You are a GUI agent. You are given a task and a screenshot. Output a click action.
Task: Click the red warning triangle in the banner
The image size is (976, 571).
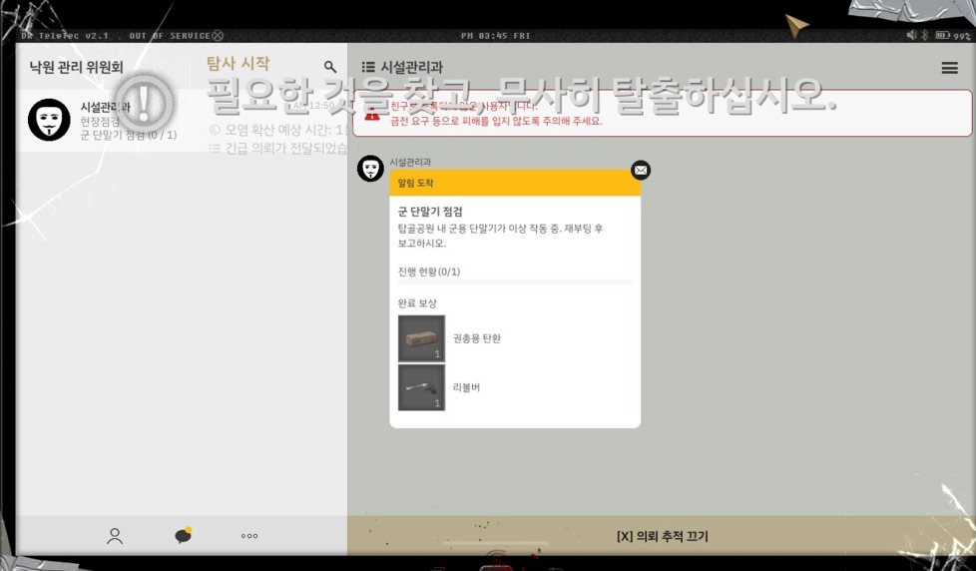pyautogui.click(x=372, y=114)
